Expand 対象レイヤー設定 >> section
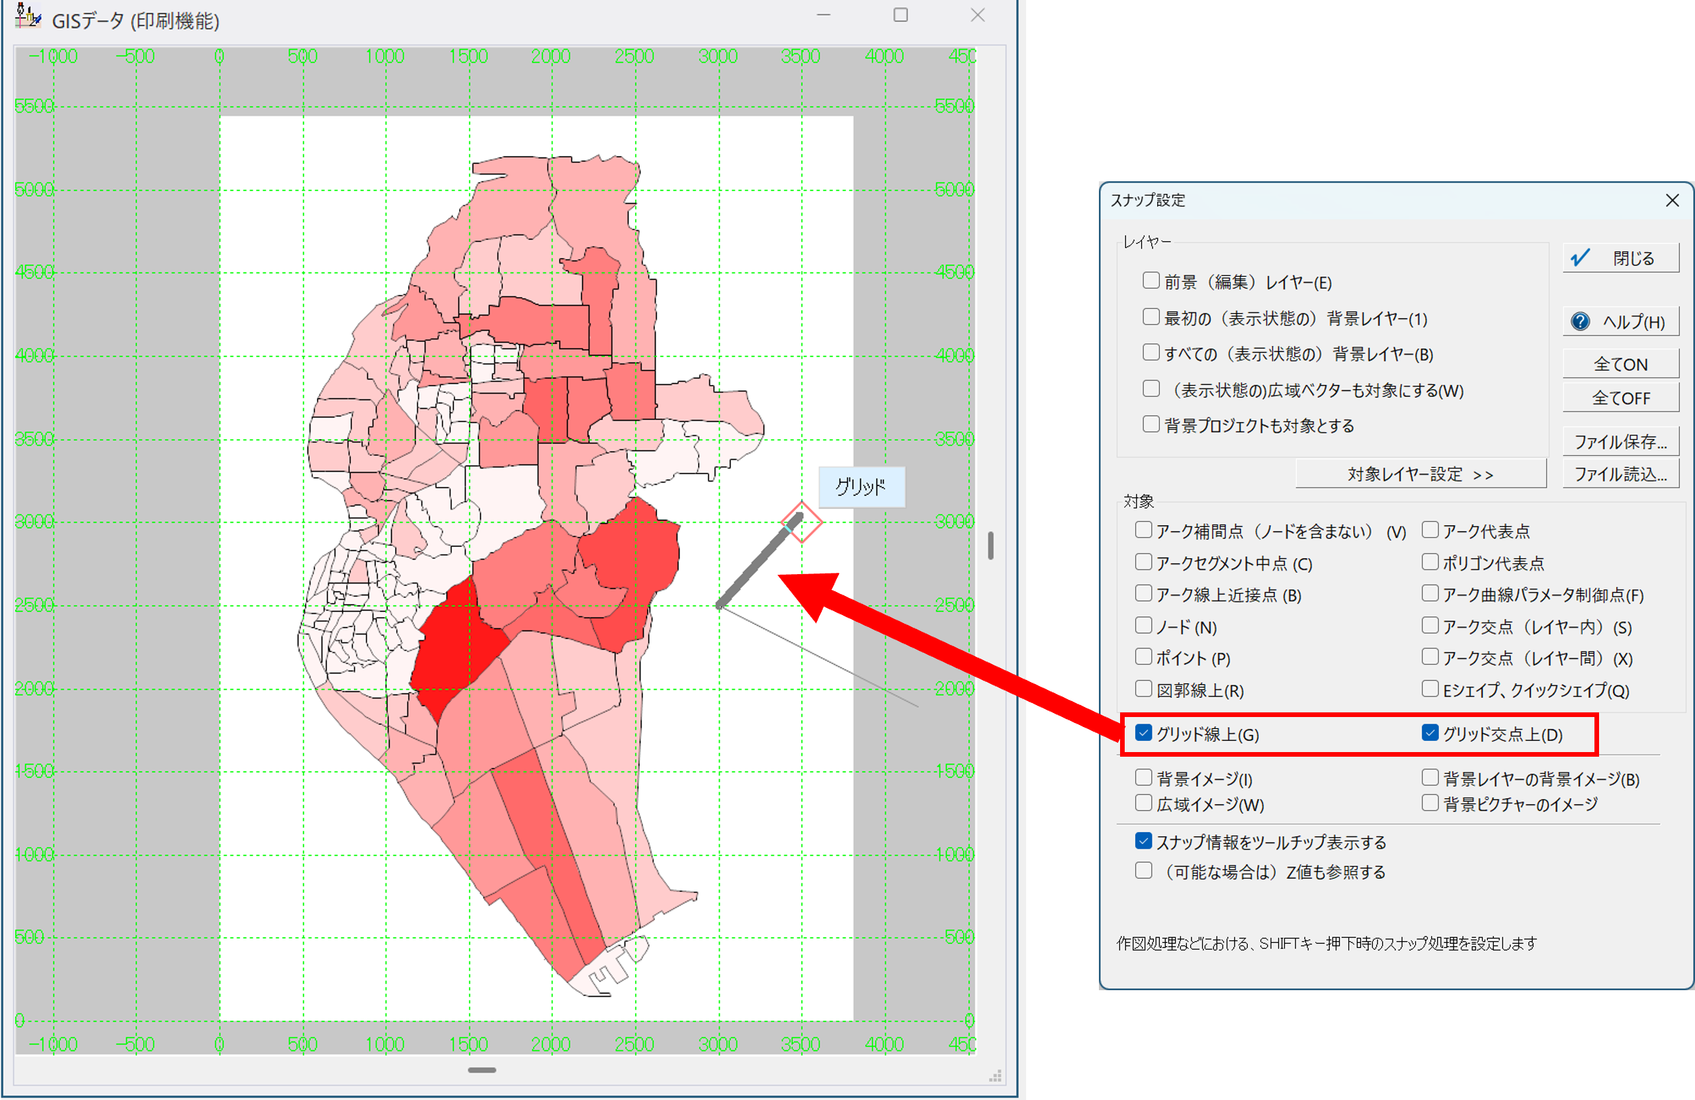This screenshot has width=1695, height=1100. (1420, 474)
